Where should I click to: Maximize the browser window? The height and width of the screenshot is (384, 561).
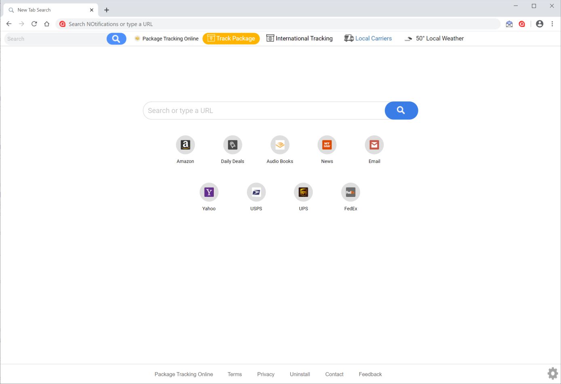point(534,6)
